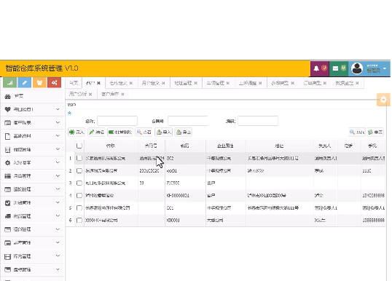Click the orange users shortcut button
392x281 pixels.
click(39, 83)
